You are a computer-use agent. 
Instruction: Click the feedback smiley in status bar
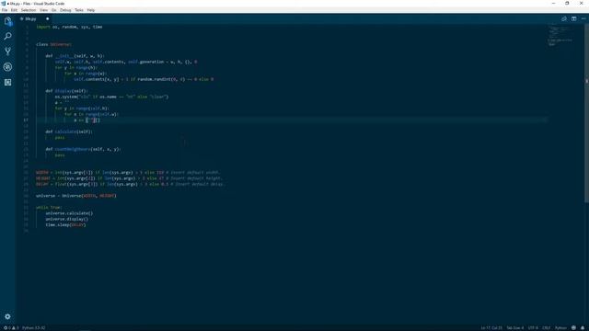tap(573, 328)
